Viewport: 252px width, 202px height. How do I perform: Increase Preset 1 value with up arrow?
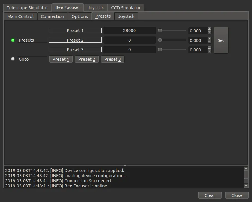point(209,29)
